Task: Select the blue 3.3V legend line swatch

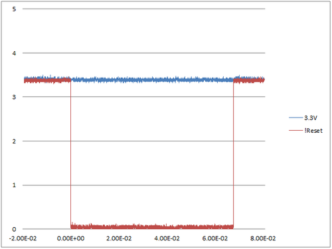Action: click(295, 118)
